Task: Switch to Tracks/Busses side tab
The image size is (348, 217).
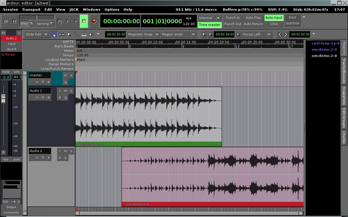Action: click(344, 71)
